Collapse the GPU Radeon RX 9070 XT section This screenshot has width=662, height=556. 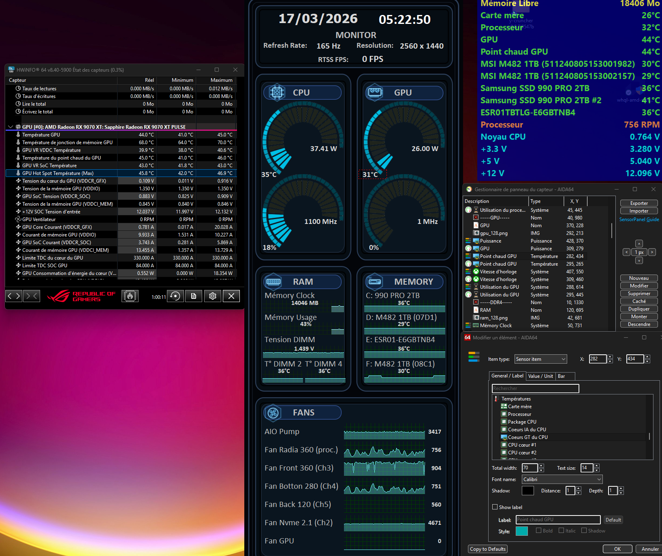[x=11, y=127]
